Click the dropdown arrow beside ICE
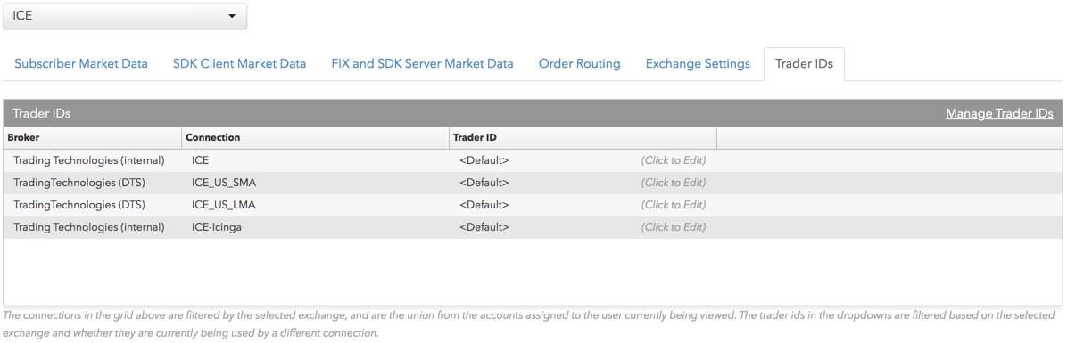The image size is (1067, 343). pos(232,16)
